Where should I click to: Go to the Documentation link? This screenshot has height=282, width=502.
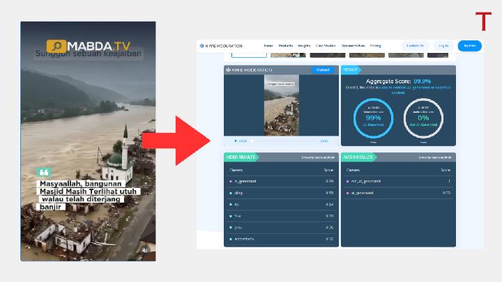(353, 46)
